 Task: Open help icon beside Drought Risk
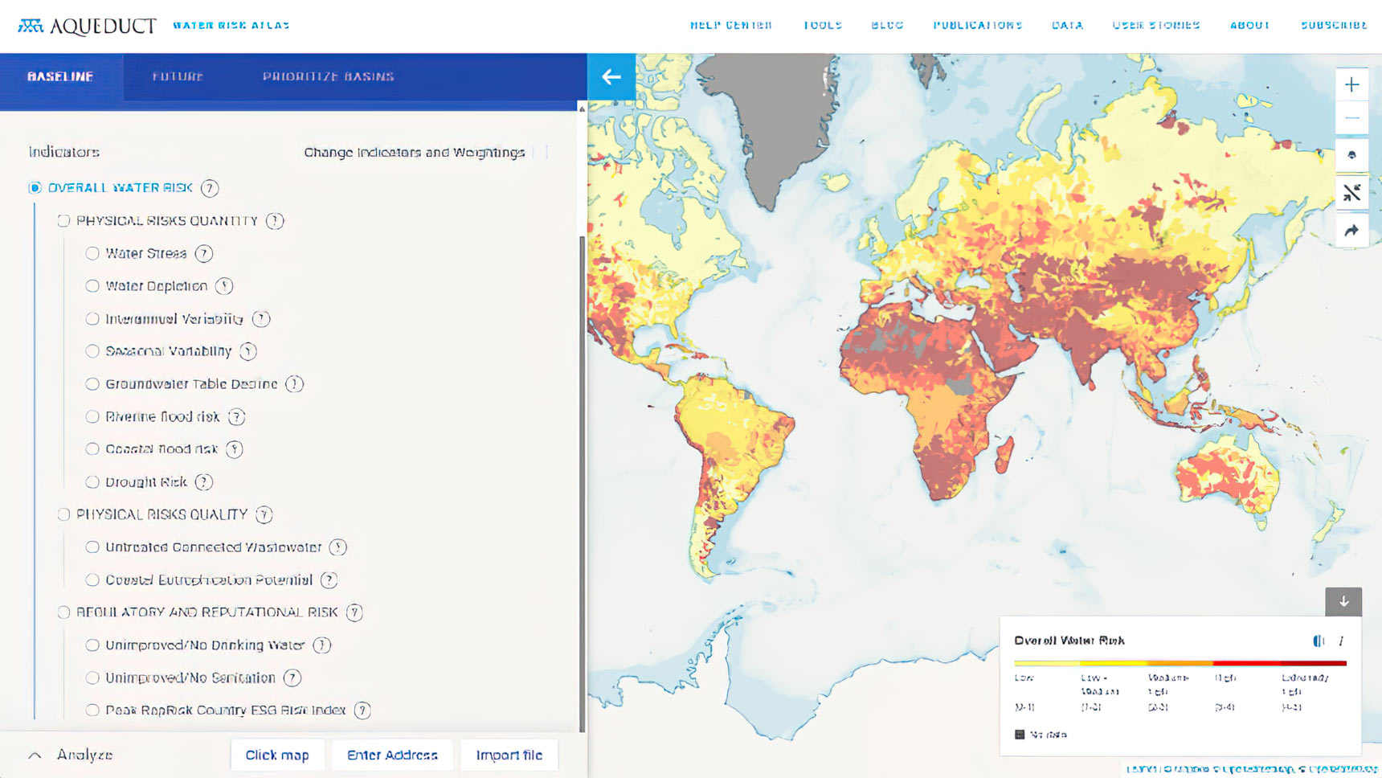pos(204,482)
